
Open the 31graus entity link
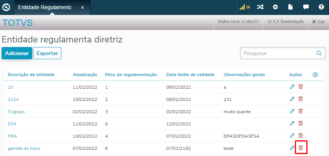click(16, 112)
